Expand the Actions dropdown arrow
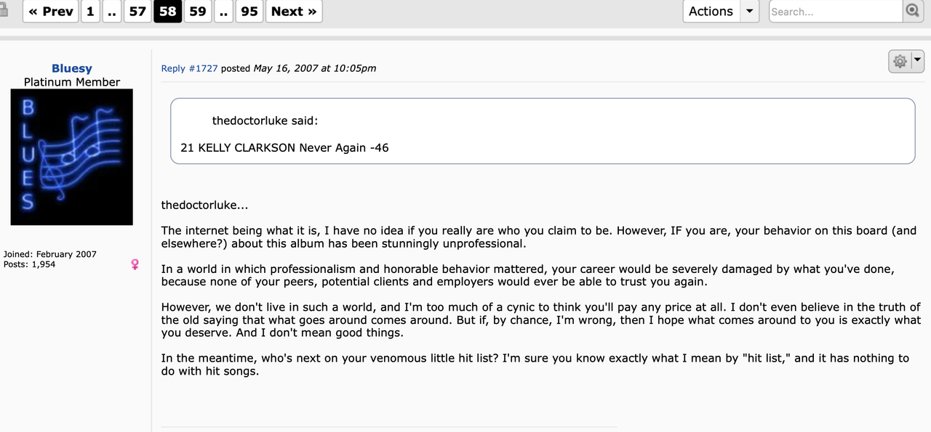 pos(750,11)
